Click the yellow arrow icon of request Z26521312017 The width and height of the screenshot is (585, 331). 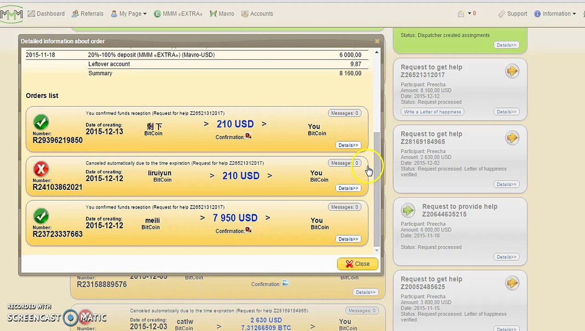[x=512, y=71]
